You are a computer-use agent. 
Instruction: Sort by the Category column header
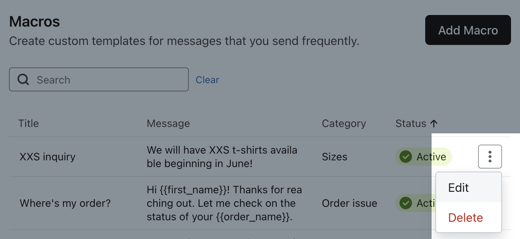tap(344, 124)
